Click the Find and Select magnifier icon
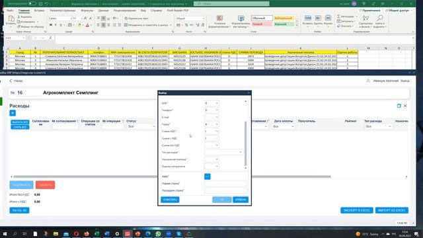Viewport: 423px width, 238px height. 380,19
